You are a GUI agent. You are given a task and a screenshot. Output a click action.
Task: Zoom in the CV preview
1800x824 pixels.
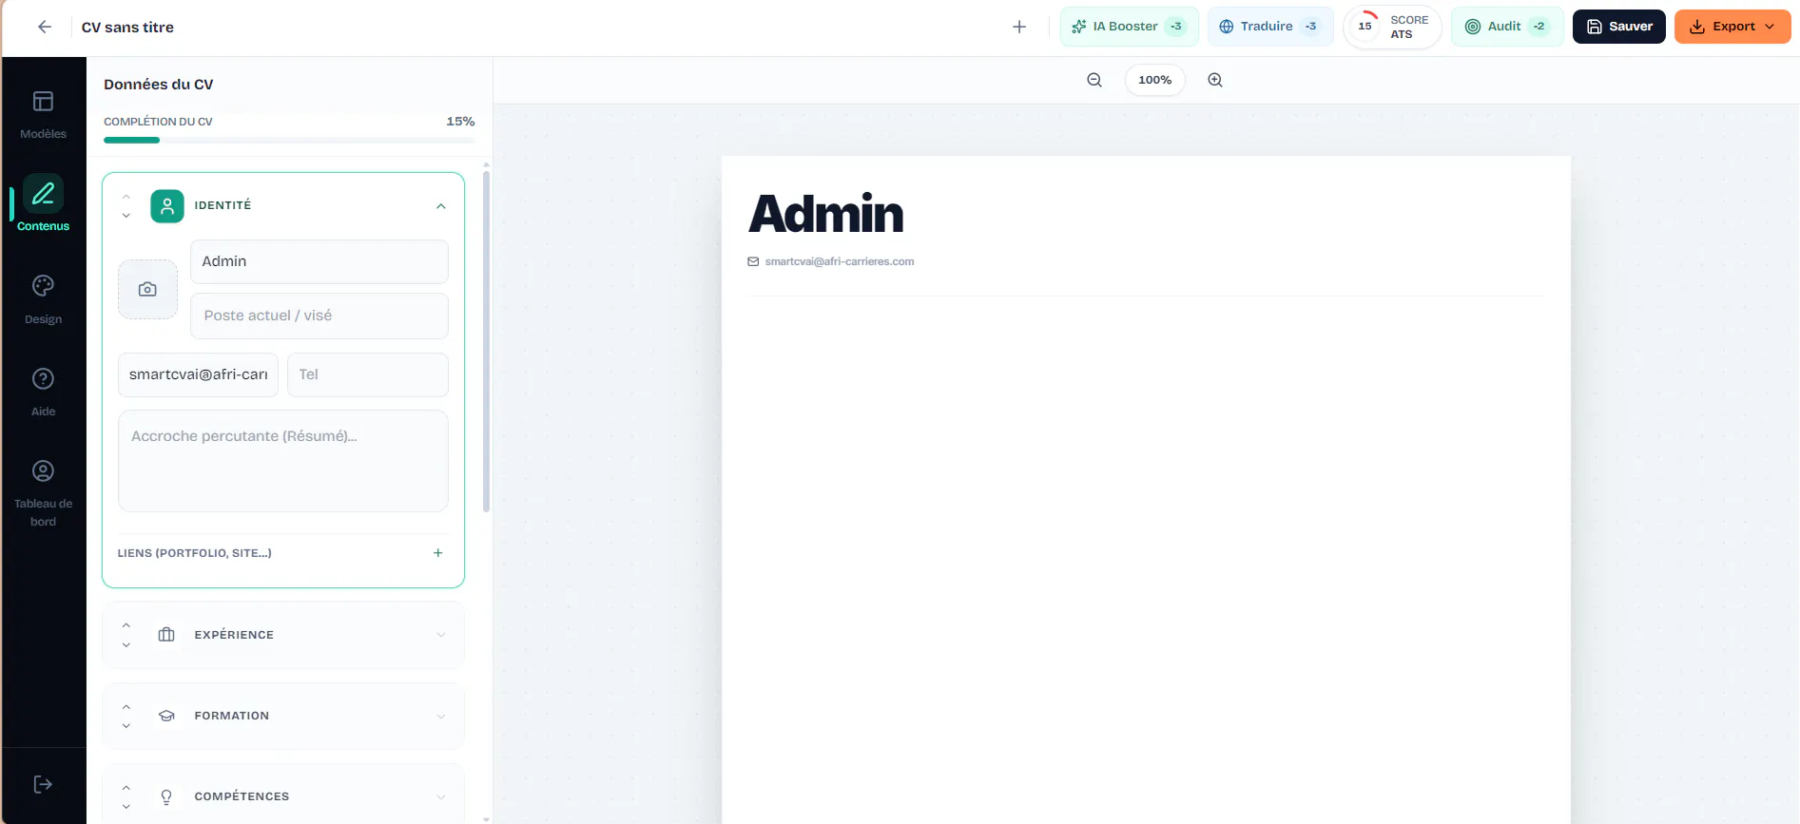(1215, 80)
